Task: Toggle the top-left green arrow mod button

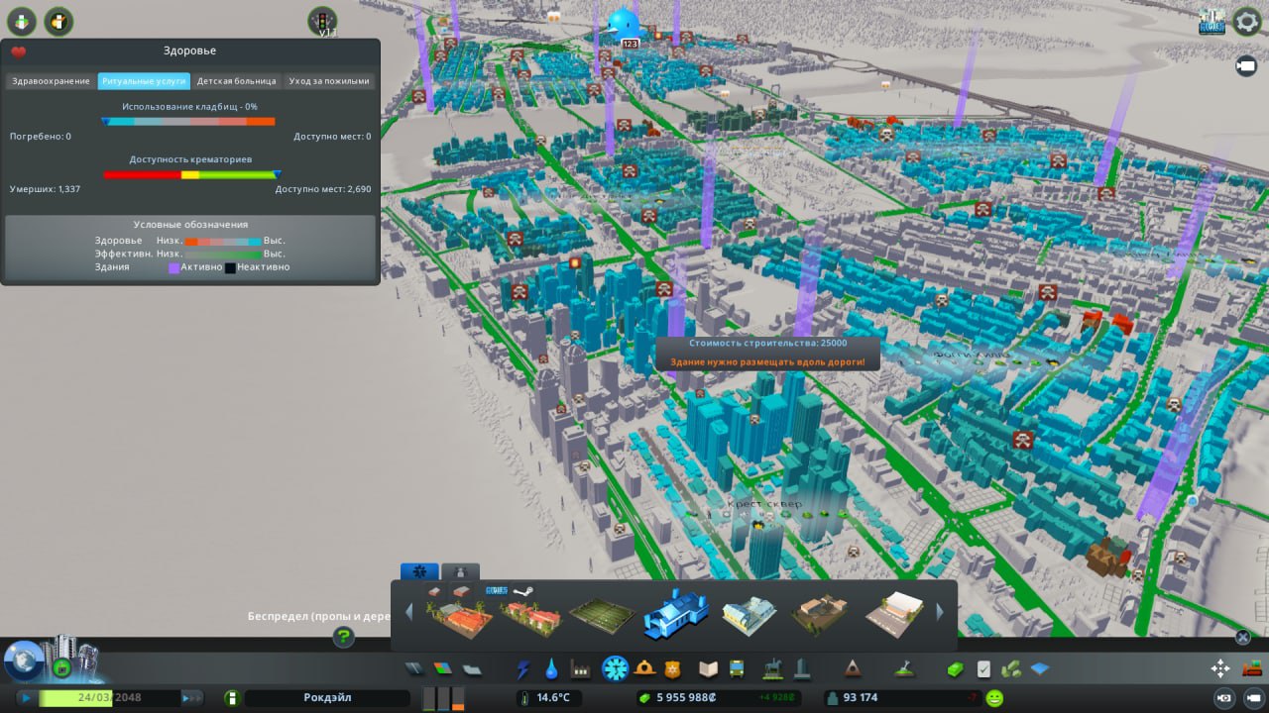Action: point(22,22)
